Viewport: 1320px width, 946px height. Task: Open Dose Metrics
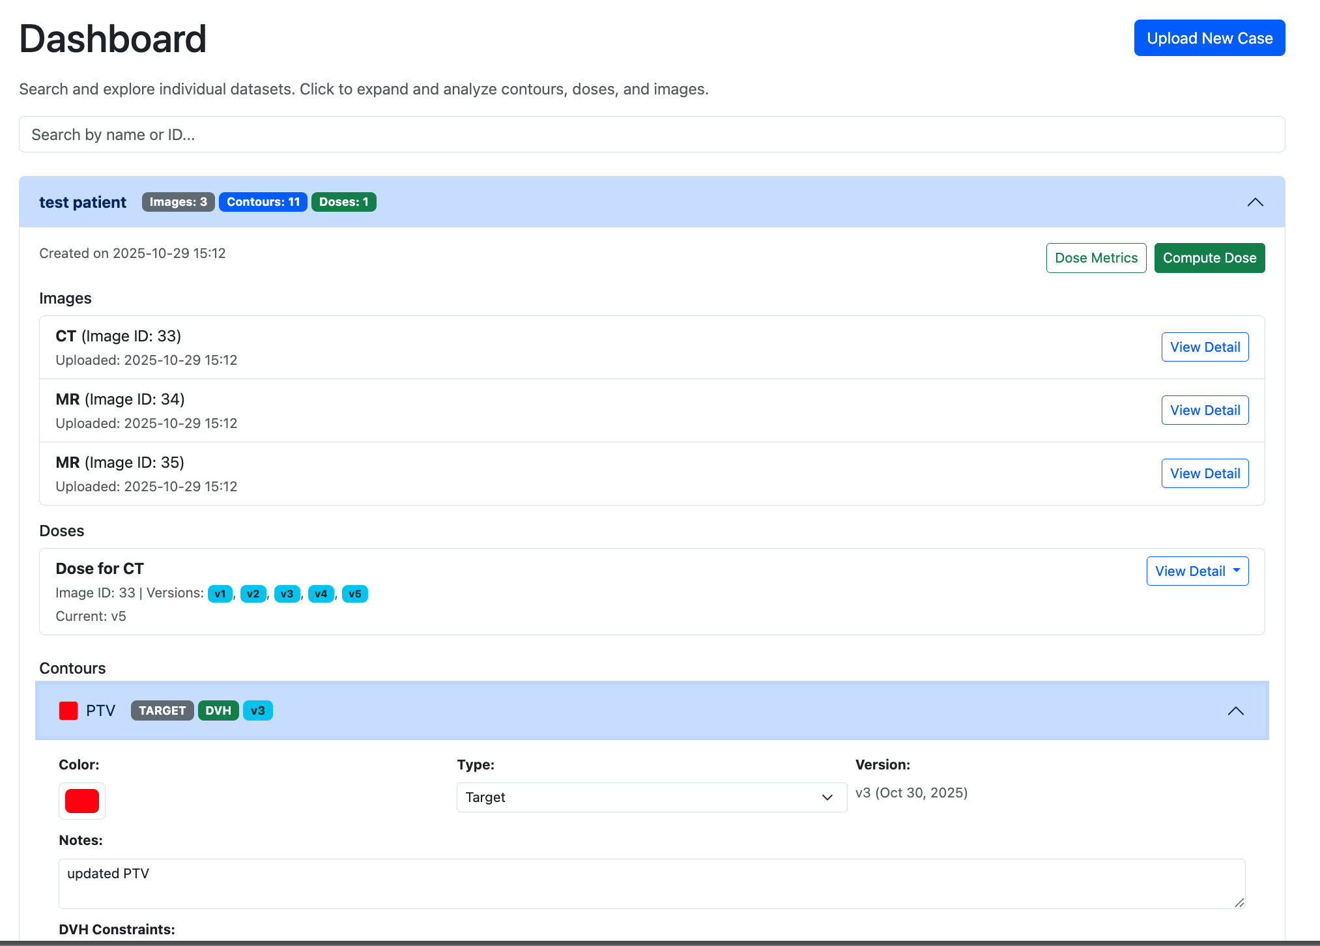point(1096,257)
